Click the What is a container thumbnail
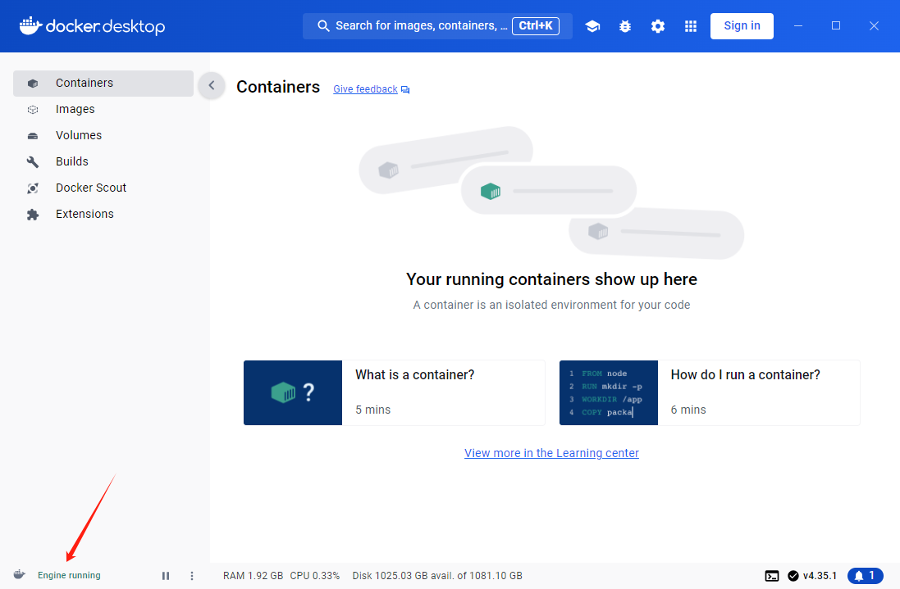Screen dimensions: 900x589 (x=293, y=392)
